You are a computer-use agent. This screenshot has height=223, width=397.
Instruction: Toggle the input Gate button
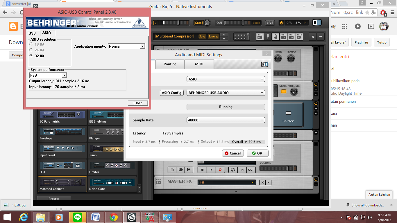(x=198, y=23)
